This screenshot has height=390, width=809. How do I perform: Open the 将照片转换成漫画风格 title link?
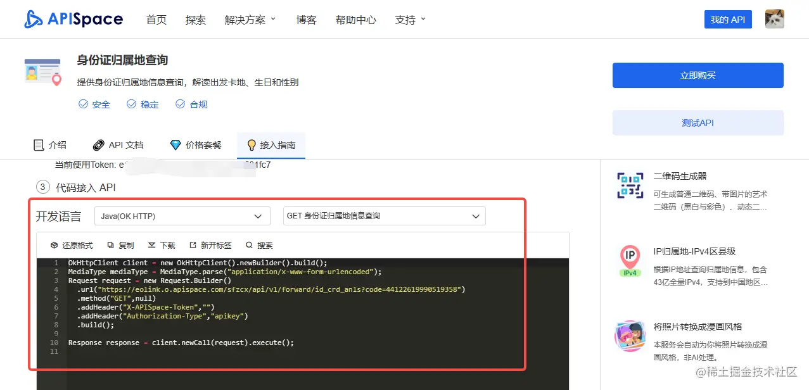click(x=698, y=327)
